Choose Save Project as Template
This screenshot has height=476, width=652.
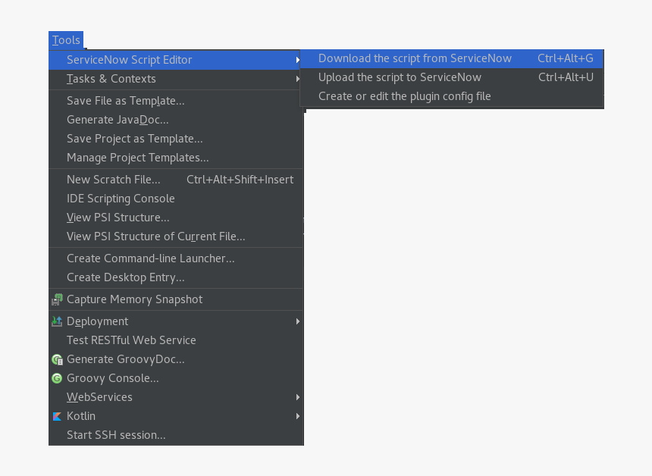point(176,139)
